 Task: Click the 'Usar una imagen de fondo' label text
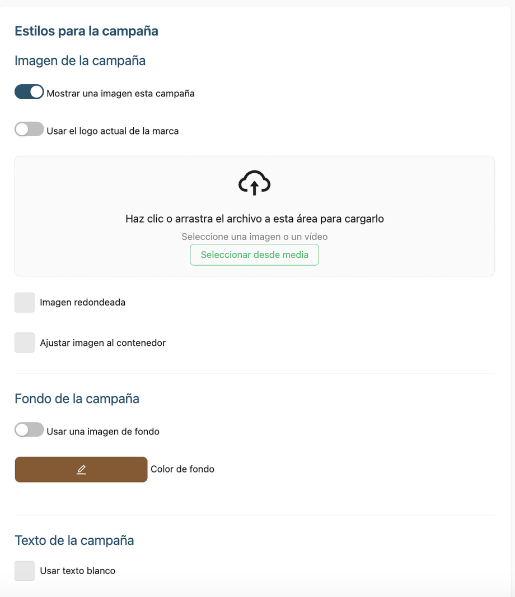point(103,432)
